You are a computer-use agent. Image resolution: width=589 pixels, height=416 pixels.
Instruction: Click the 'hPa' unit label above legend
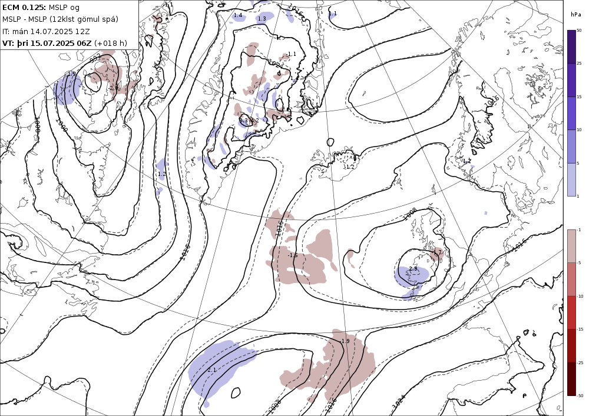click(575, 15)
